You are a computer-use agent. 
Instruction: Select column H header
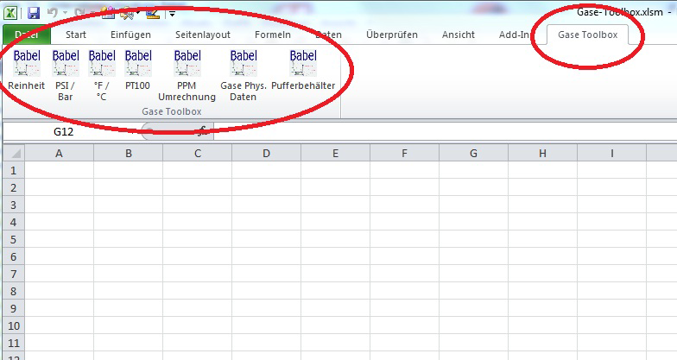tap(542, 154)
